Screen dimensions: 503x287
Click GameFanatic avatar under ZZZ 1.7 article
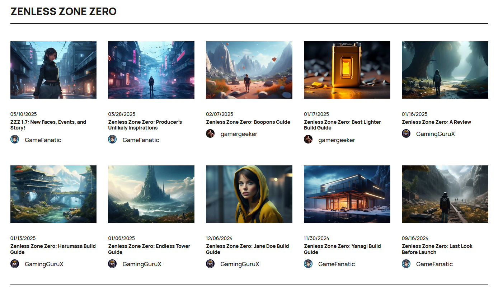coord(15,139)
